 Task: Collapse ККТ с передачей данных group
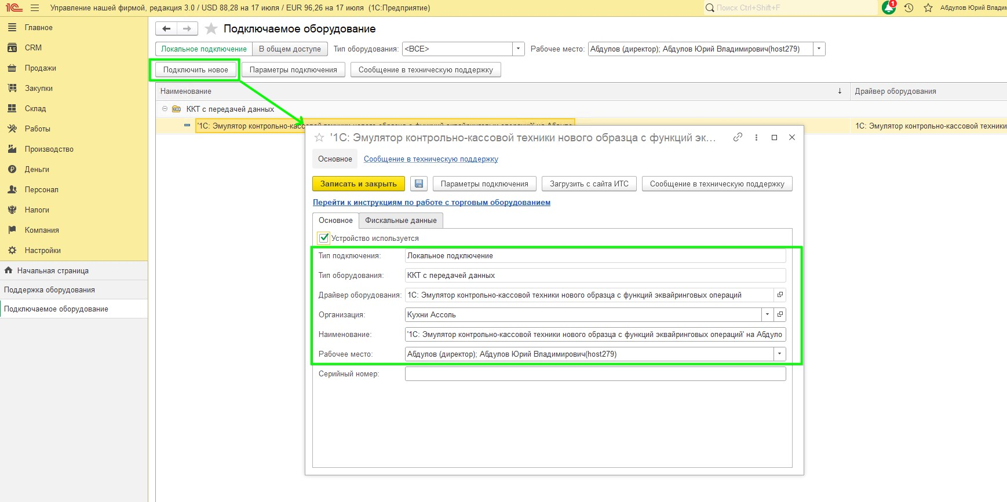click(x=165, y=109)
